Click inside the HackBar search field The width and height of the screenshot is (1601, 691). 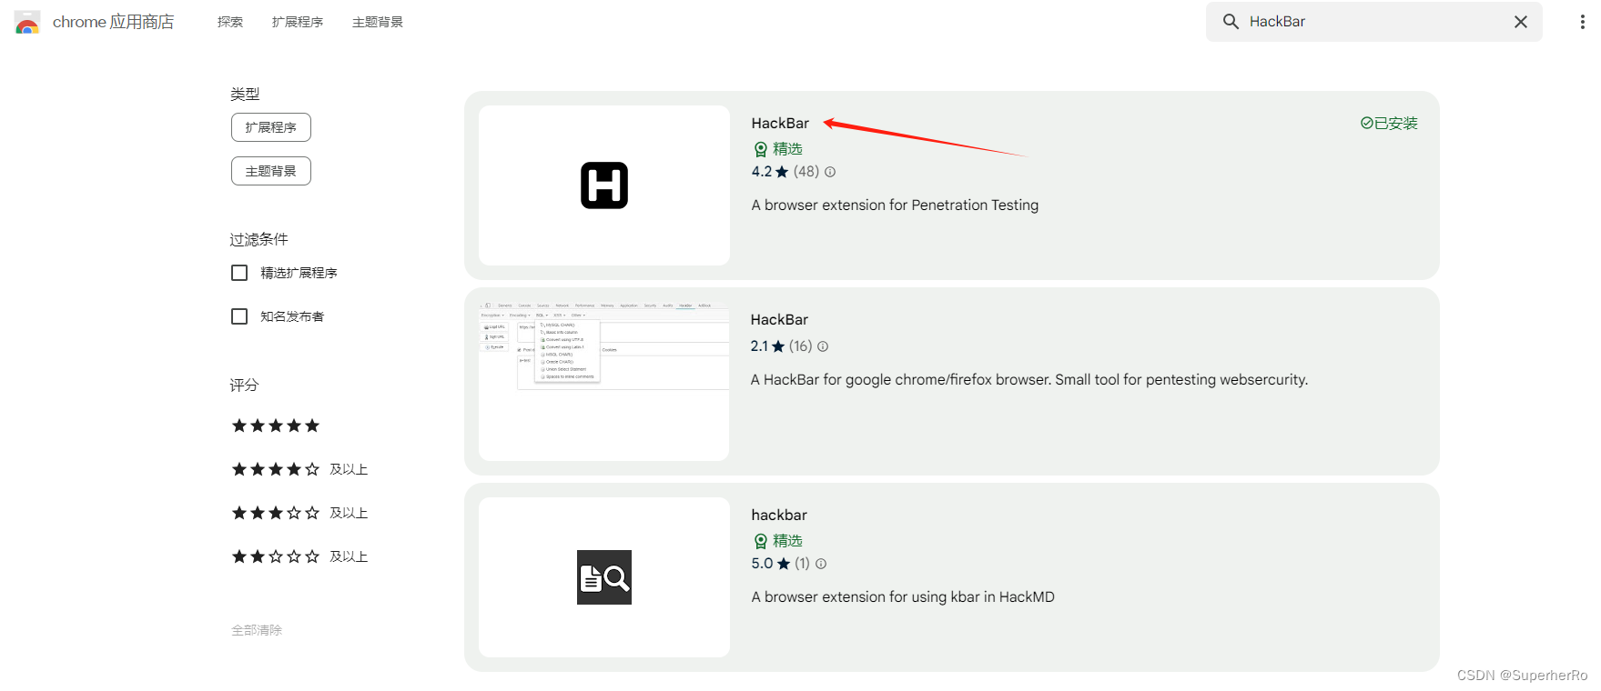(x=1374, y=22)
